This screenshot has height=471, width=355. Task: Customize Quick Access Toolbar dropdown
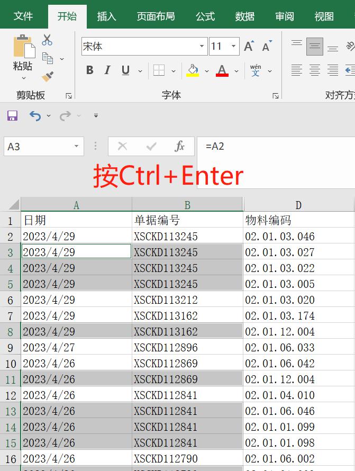(96, 115)
